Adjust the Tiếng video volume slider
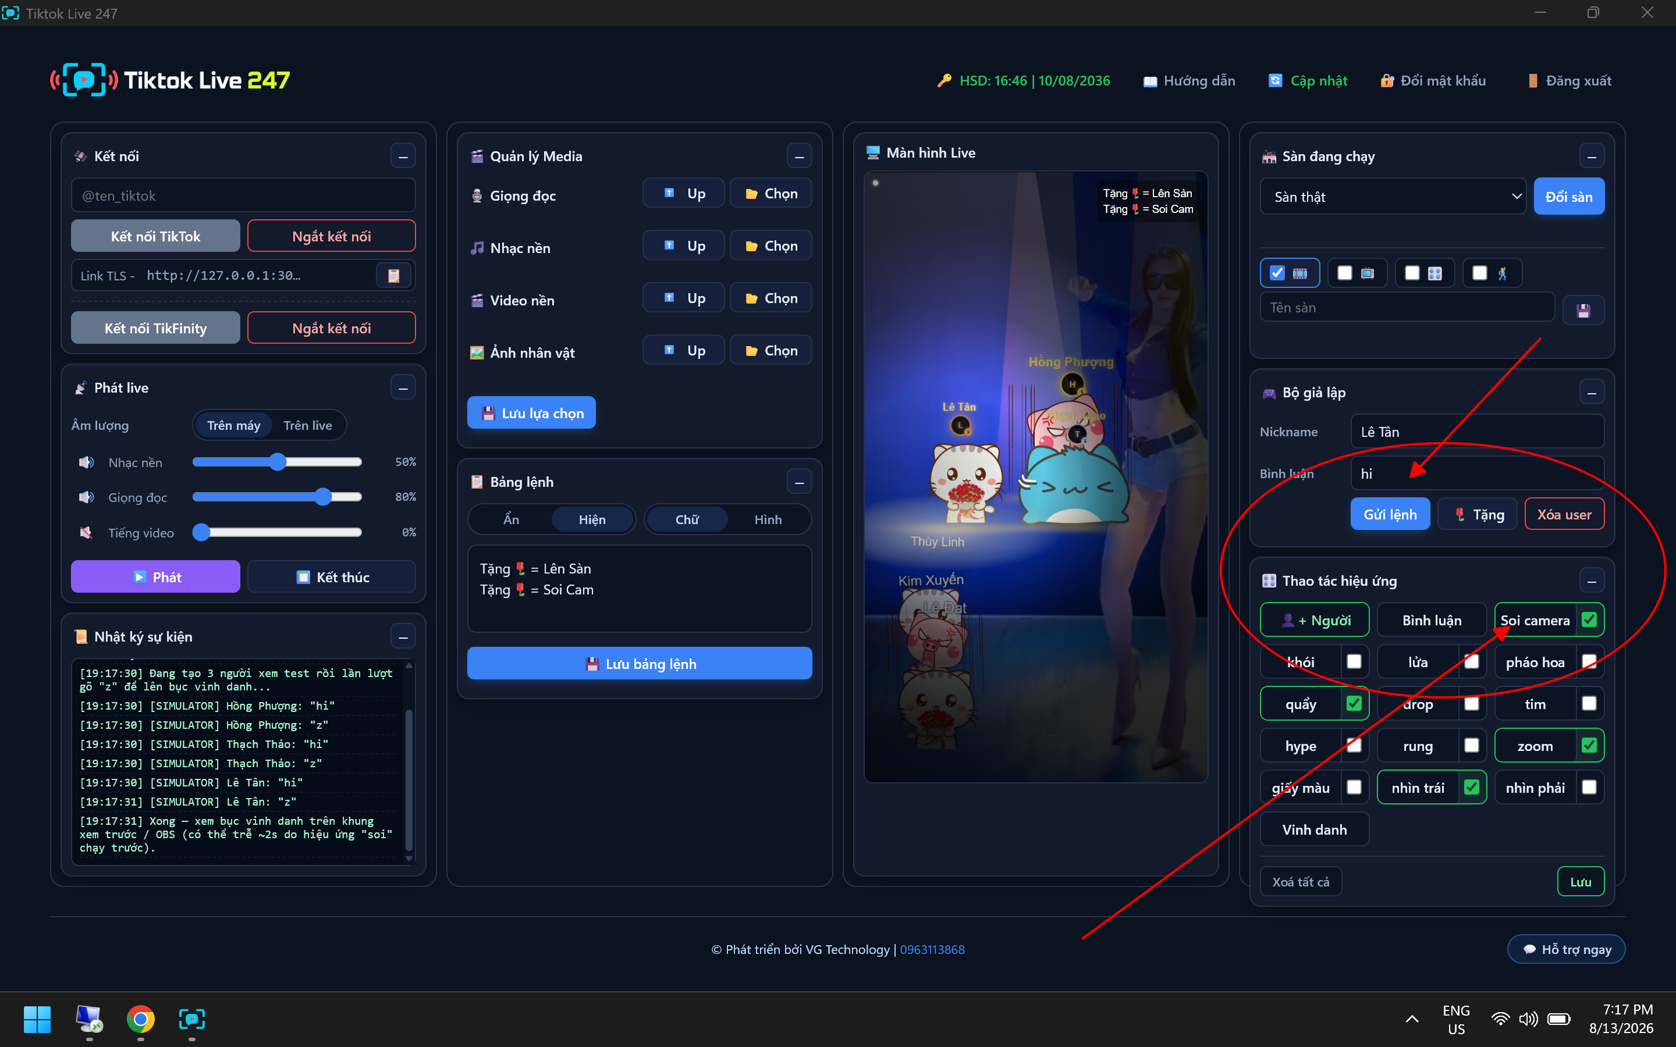Image resolution: width=1676 pixels, height=1047 pixels. [277, 532]
